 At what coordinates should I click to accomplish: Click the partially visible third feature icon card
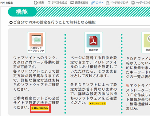point(146,42)
